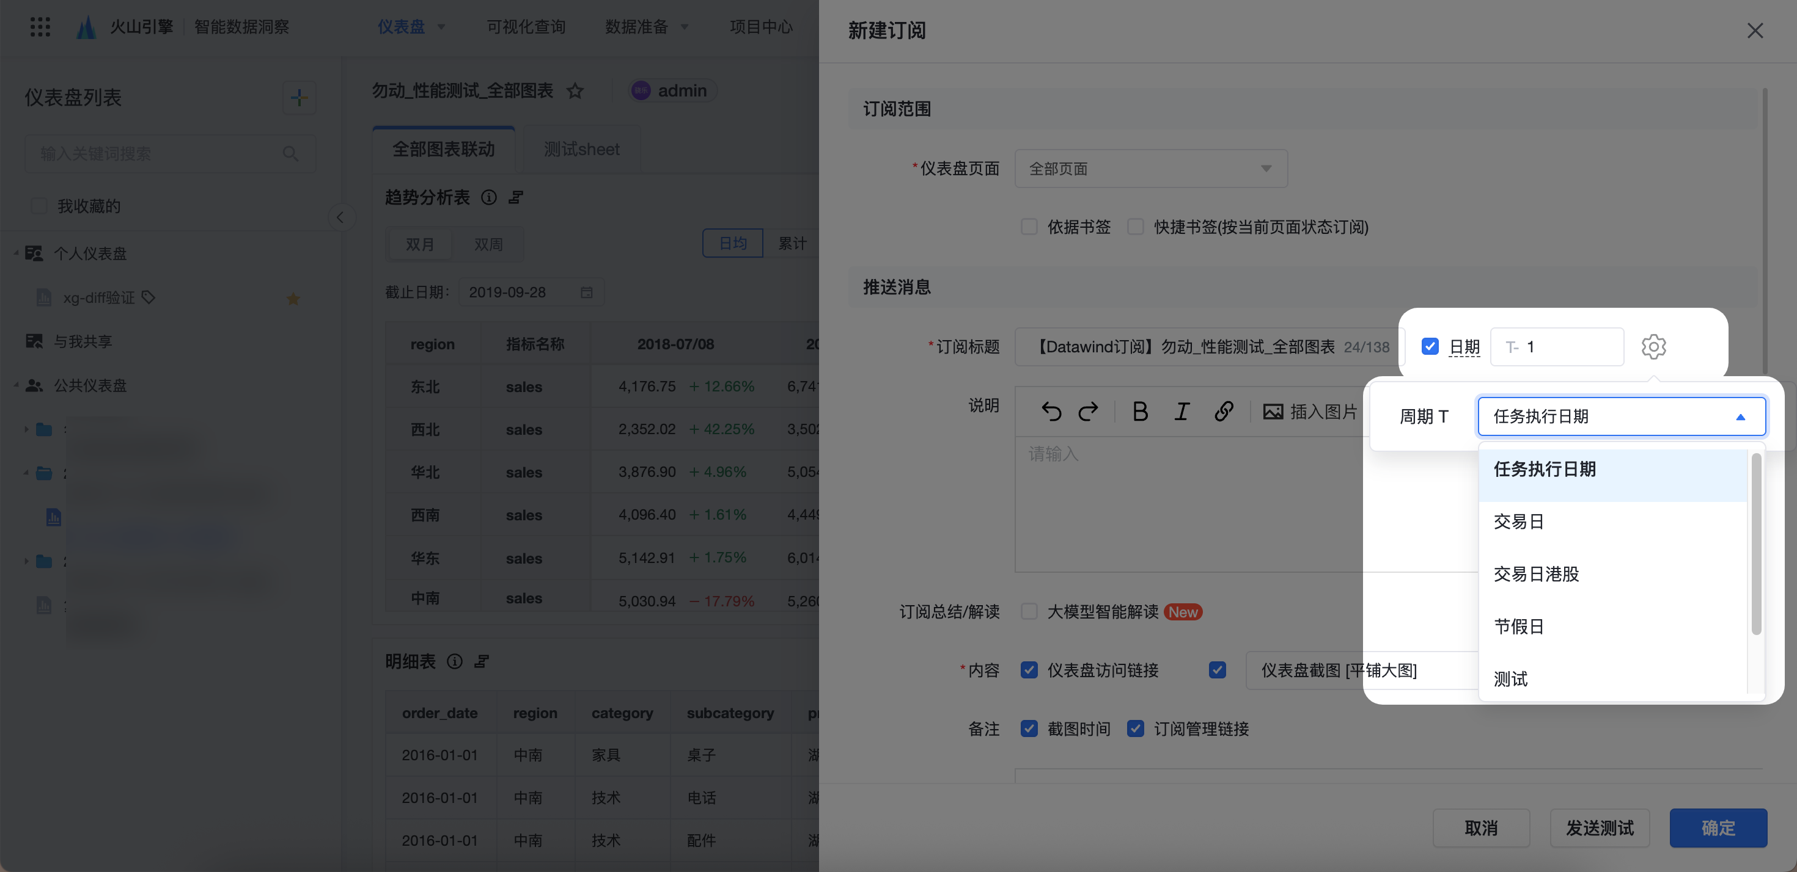Star the dashboard title as favorite
The width and height of the screenshot is (1797, 872).
pos(575,90)
